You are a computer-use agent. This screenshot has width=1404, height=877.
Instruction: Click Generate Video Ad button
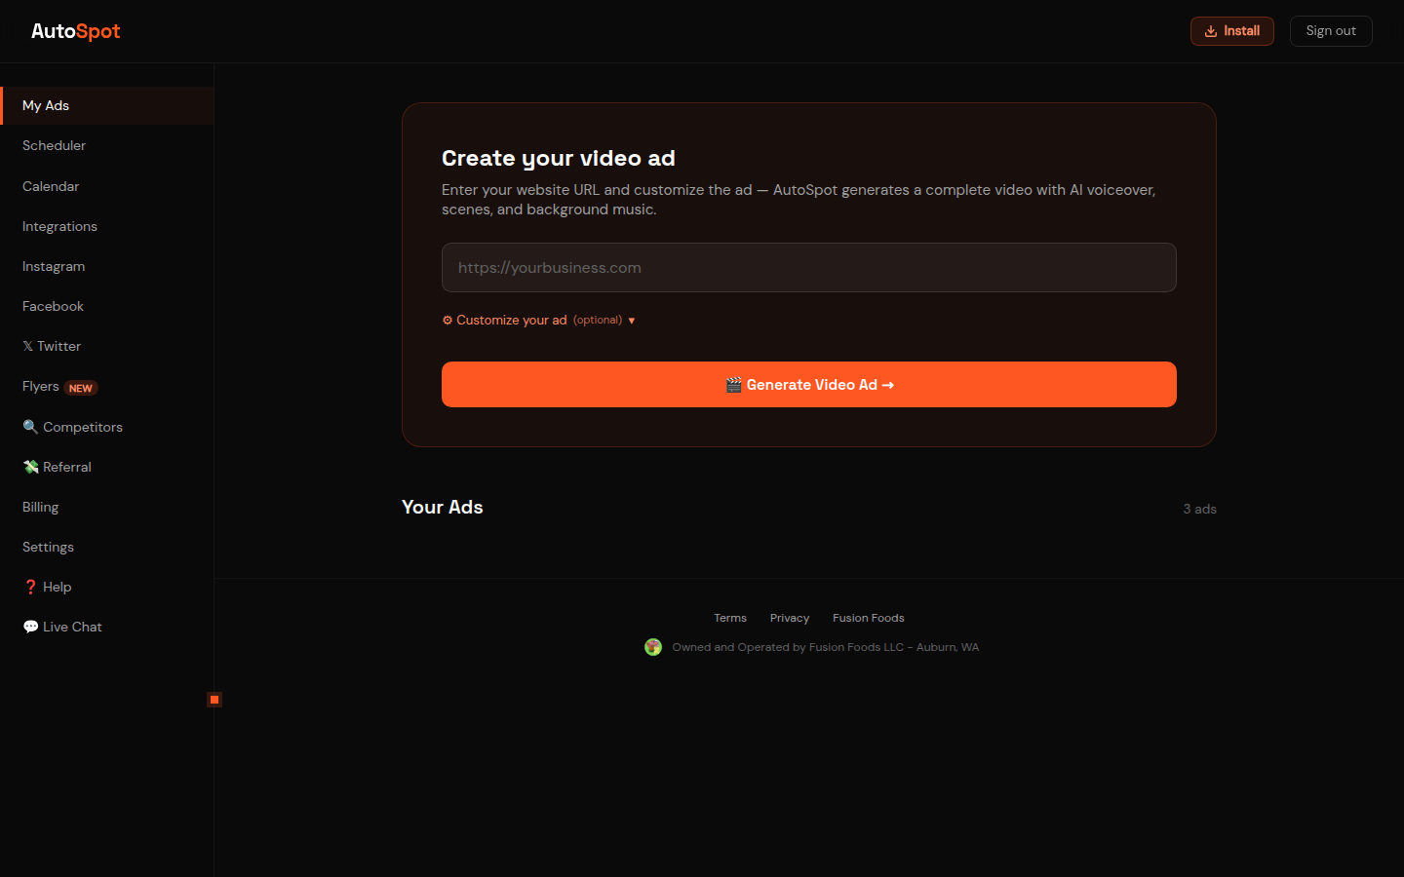point(809,384)
